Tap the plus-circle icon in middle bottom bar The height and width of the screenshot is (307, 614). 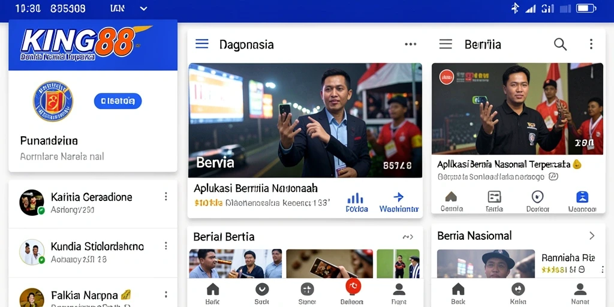307,290
